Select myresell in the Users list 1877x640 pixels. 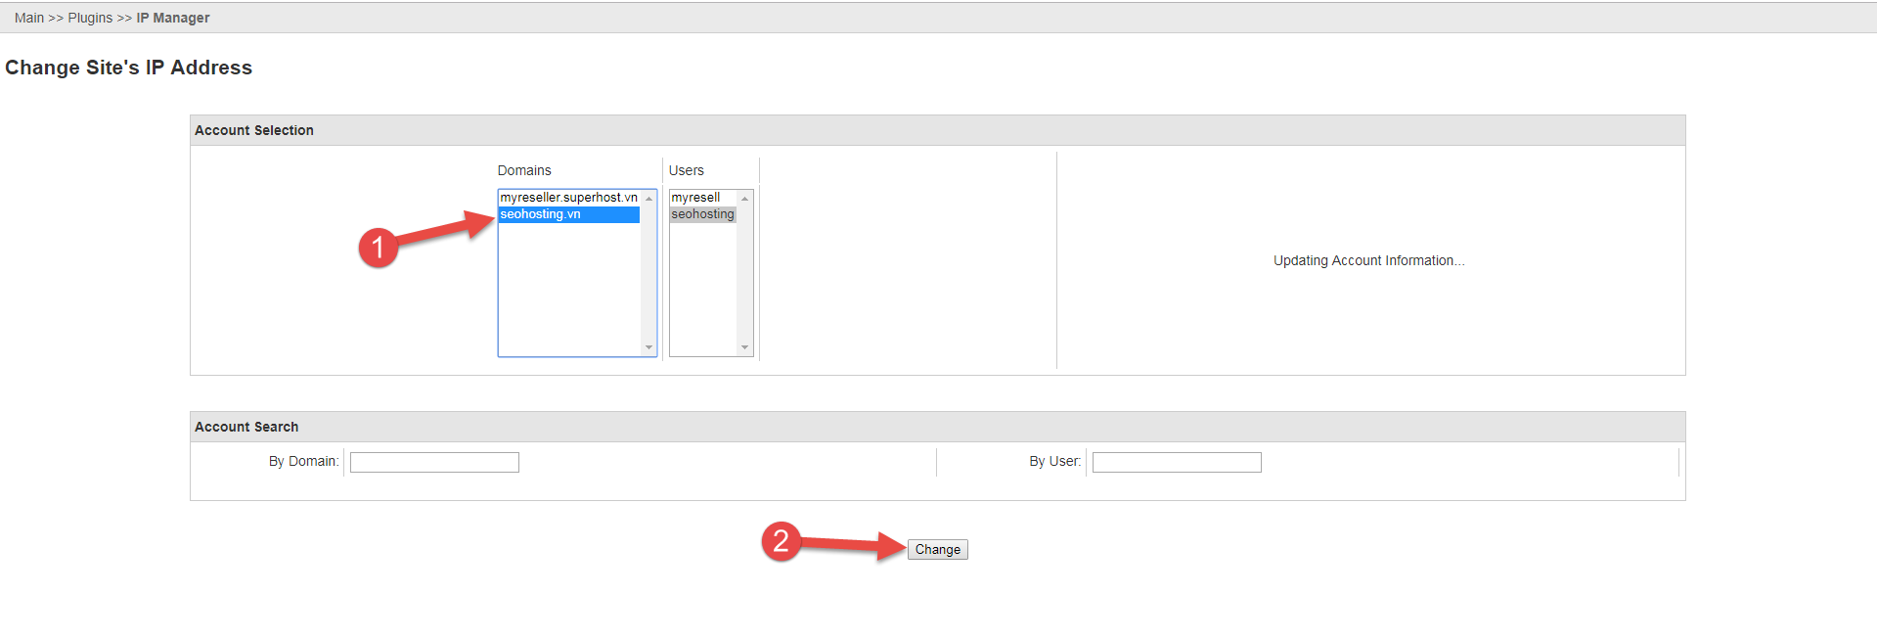tap(695, 198)
